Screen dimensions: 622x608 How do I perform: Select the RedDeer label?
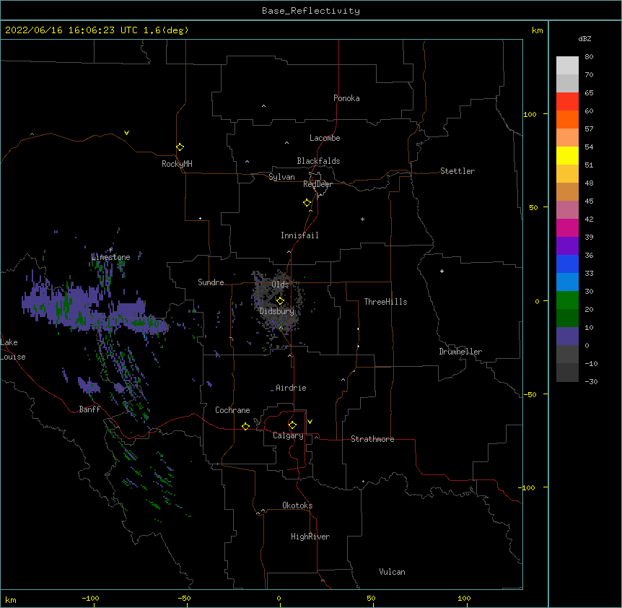(317, 184)
